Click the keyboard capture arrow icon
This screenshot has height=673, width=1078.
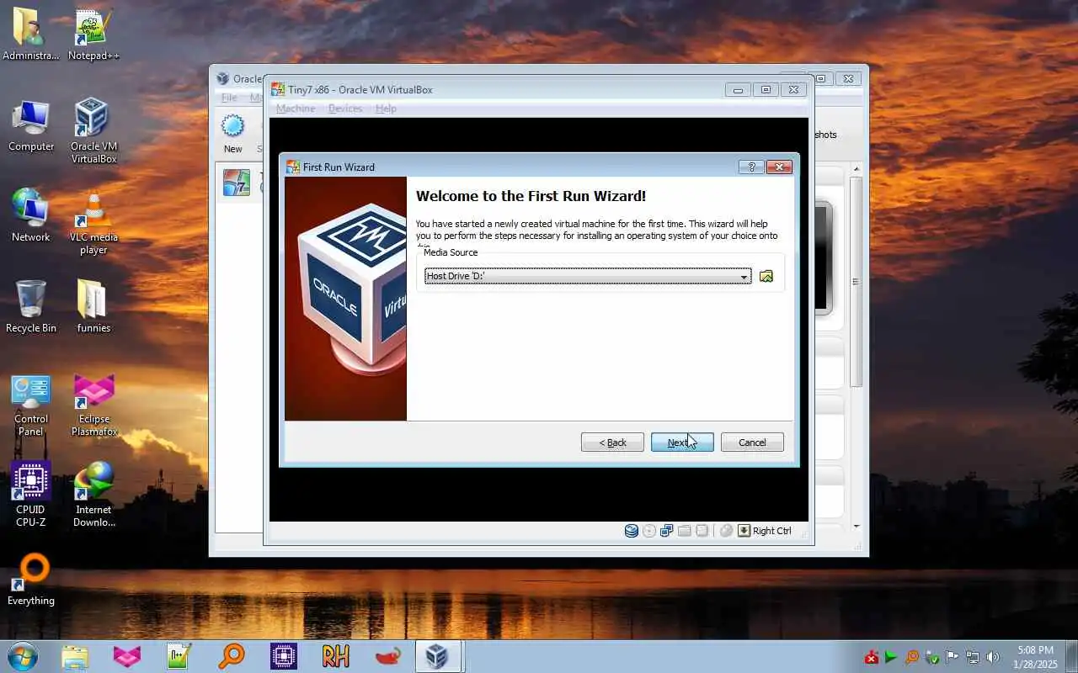coord(744,531)
